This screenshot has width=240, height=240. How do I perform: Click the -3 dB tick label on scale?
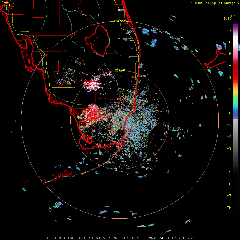[x=229, y=149]
